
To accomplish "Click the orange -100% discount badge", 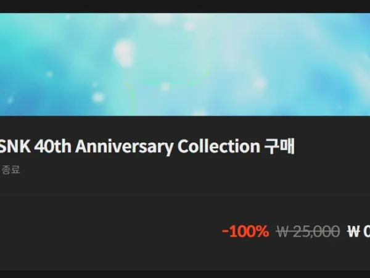I will [245, 231].
